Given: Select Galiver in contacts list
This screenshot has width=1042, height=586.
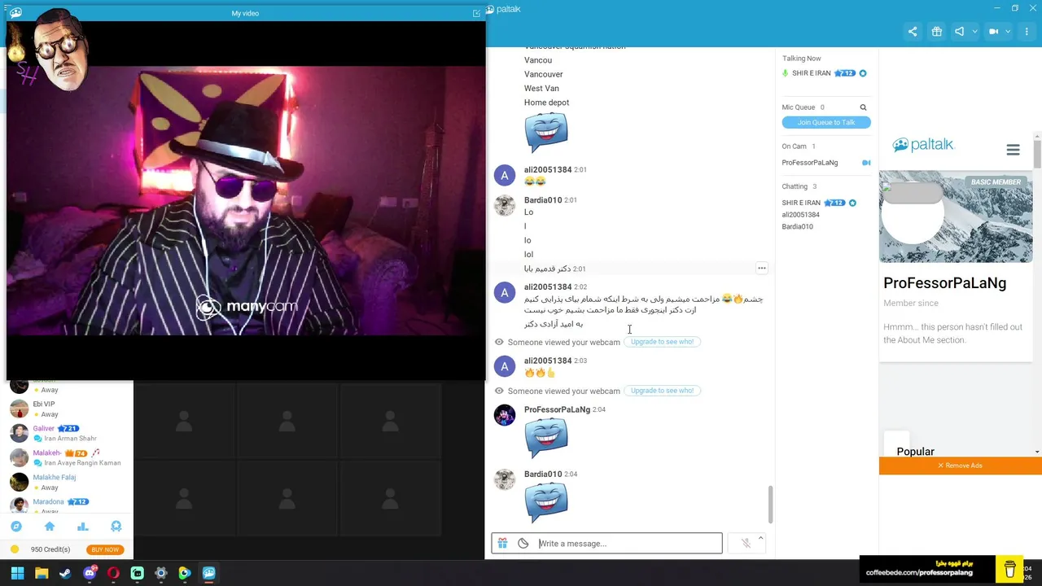Looking at the screenshot, I should tap(44, 428).
